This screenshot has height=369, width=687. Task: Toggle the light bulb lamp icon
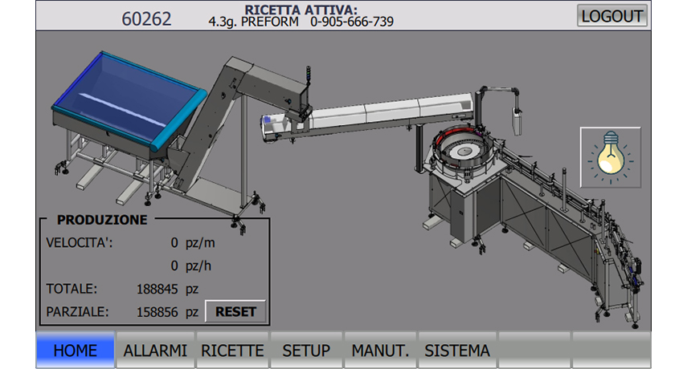[x=611, y=157]
